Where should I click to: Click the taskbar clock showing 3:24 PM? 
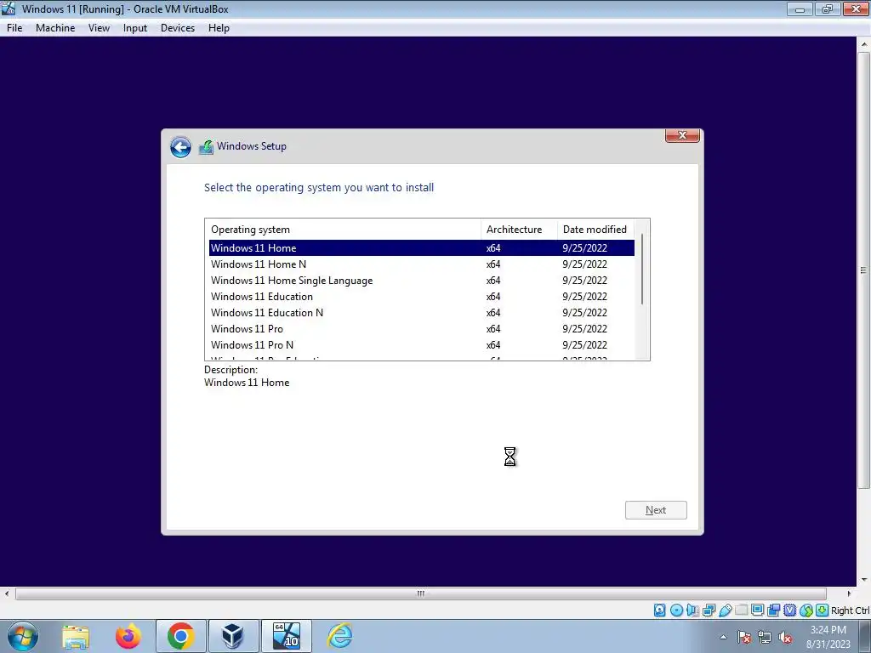pos(828,637)
